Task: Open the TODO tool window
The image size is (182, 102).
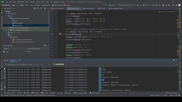Action: (26, 93)
